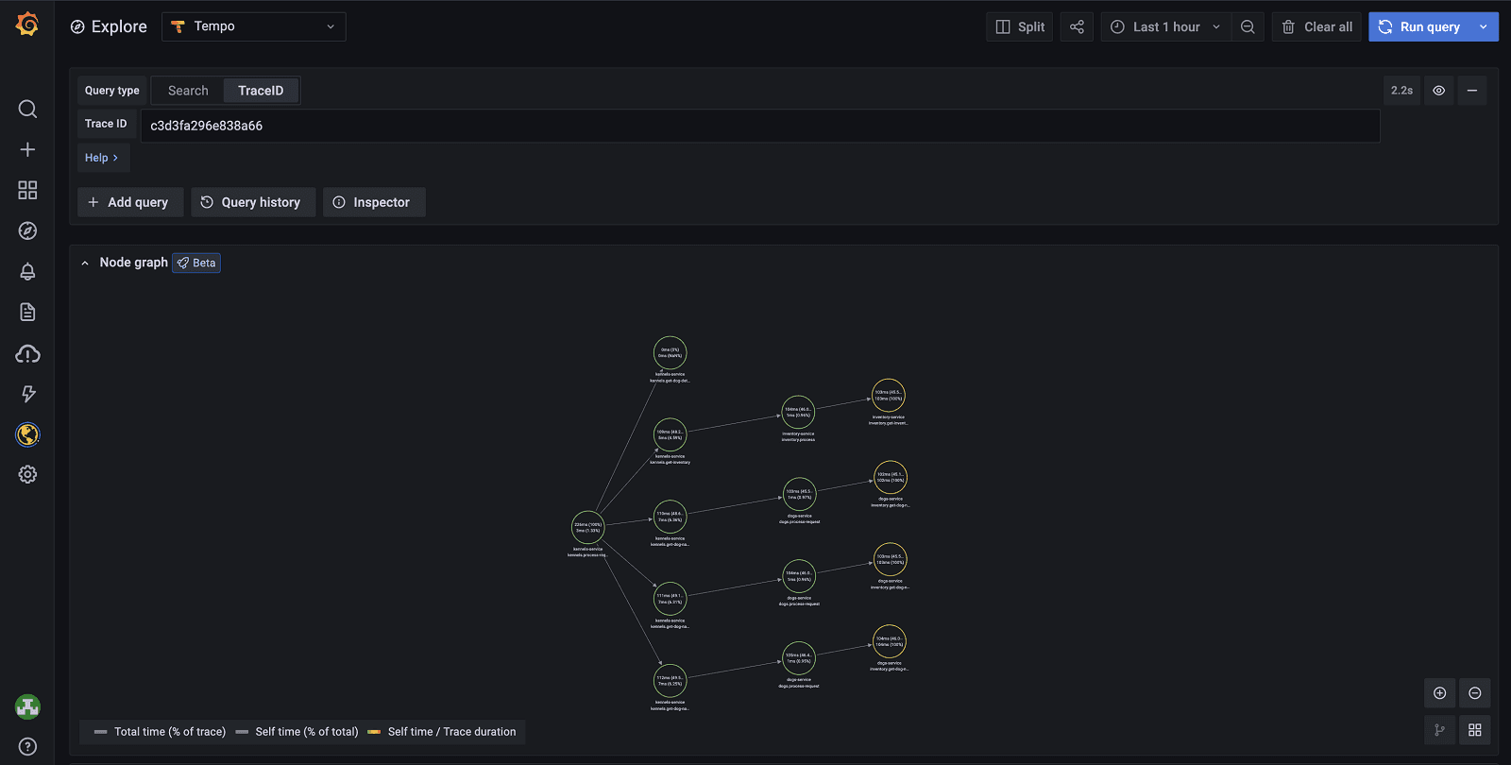Viewport: 1511px width, 765px height.
Task: Zoom out the time range
Action: [x=1248, y=26]
